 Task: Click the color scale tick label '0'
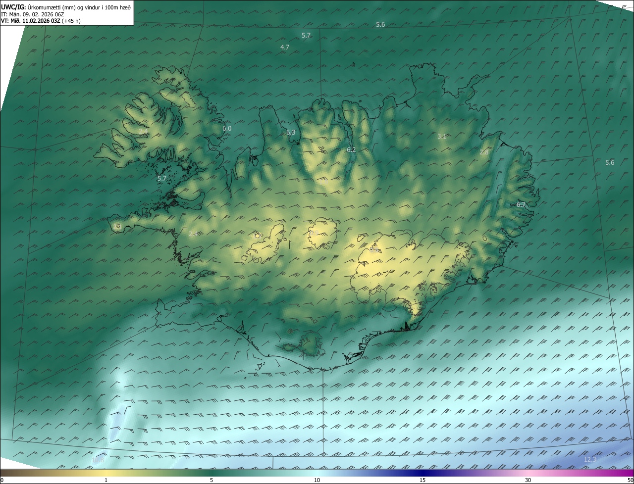[x=2, y=480]
